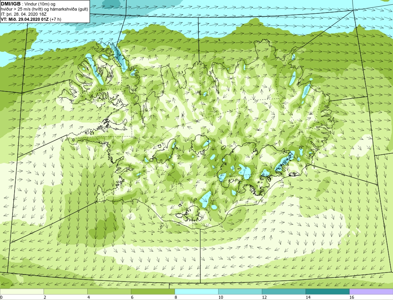Click the DMI/IGB title text
The width and height of the screenshot is (393, 300).
(x=11, y=4)
